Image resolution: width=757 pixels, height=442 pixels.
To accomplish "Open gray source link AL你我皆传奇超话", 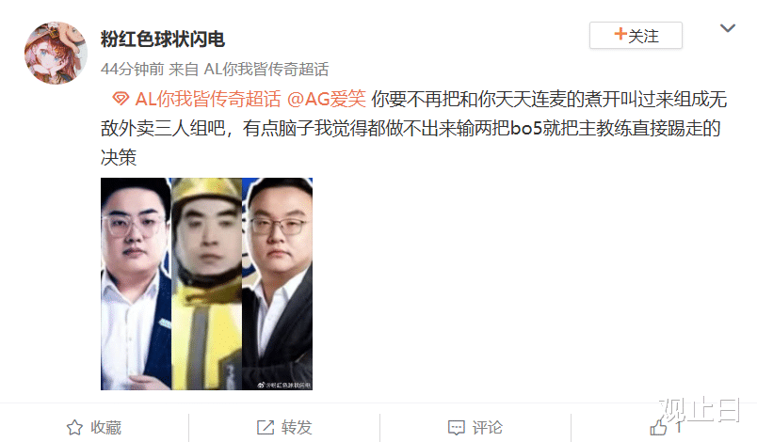I will point(266,69).
